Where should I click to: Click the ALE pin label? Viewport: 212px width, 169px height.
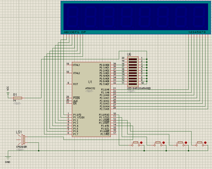point(76,101)
